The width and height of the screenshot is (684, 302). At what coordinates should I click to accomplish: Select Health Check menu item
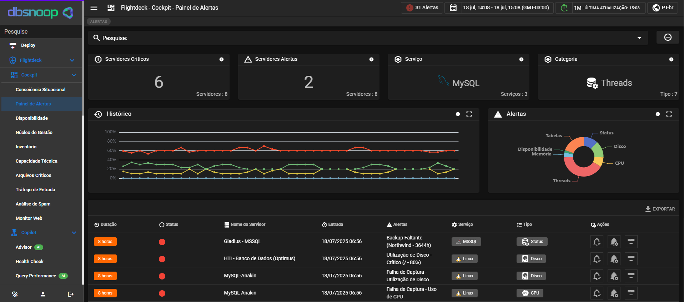pyautogui.click(x=30, y=262)
